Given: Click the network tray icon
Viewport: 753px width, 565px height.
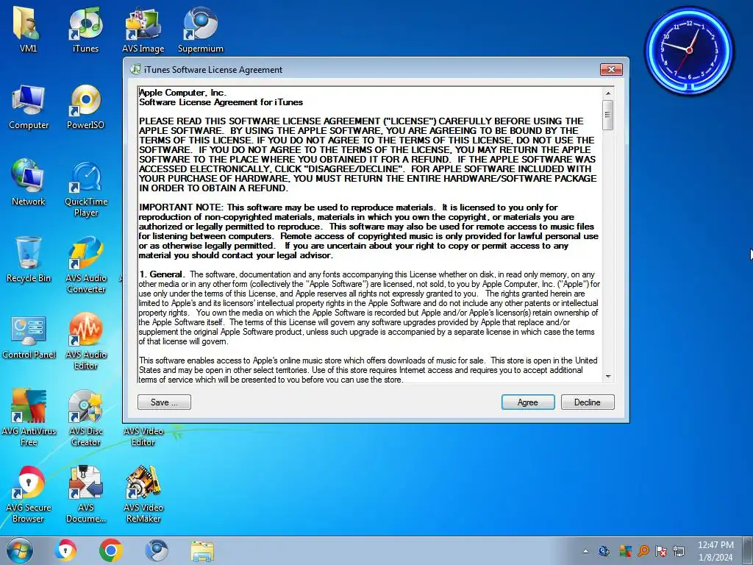Looking at the screenshot, I should pyautogui.click(x=679, y=551).
